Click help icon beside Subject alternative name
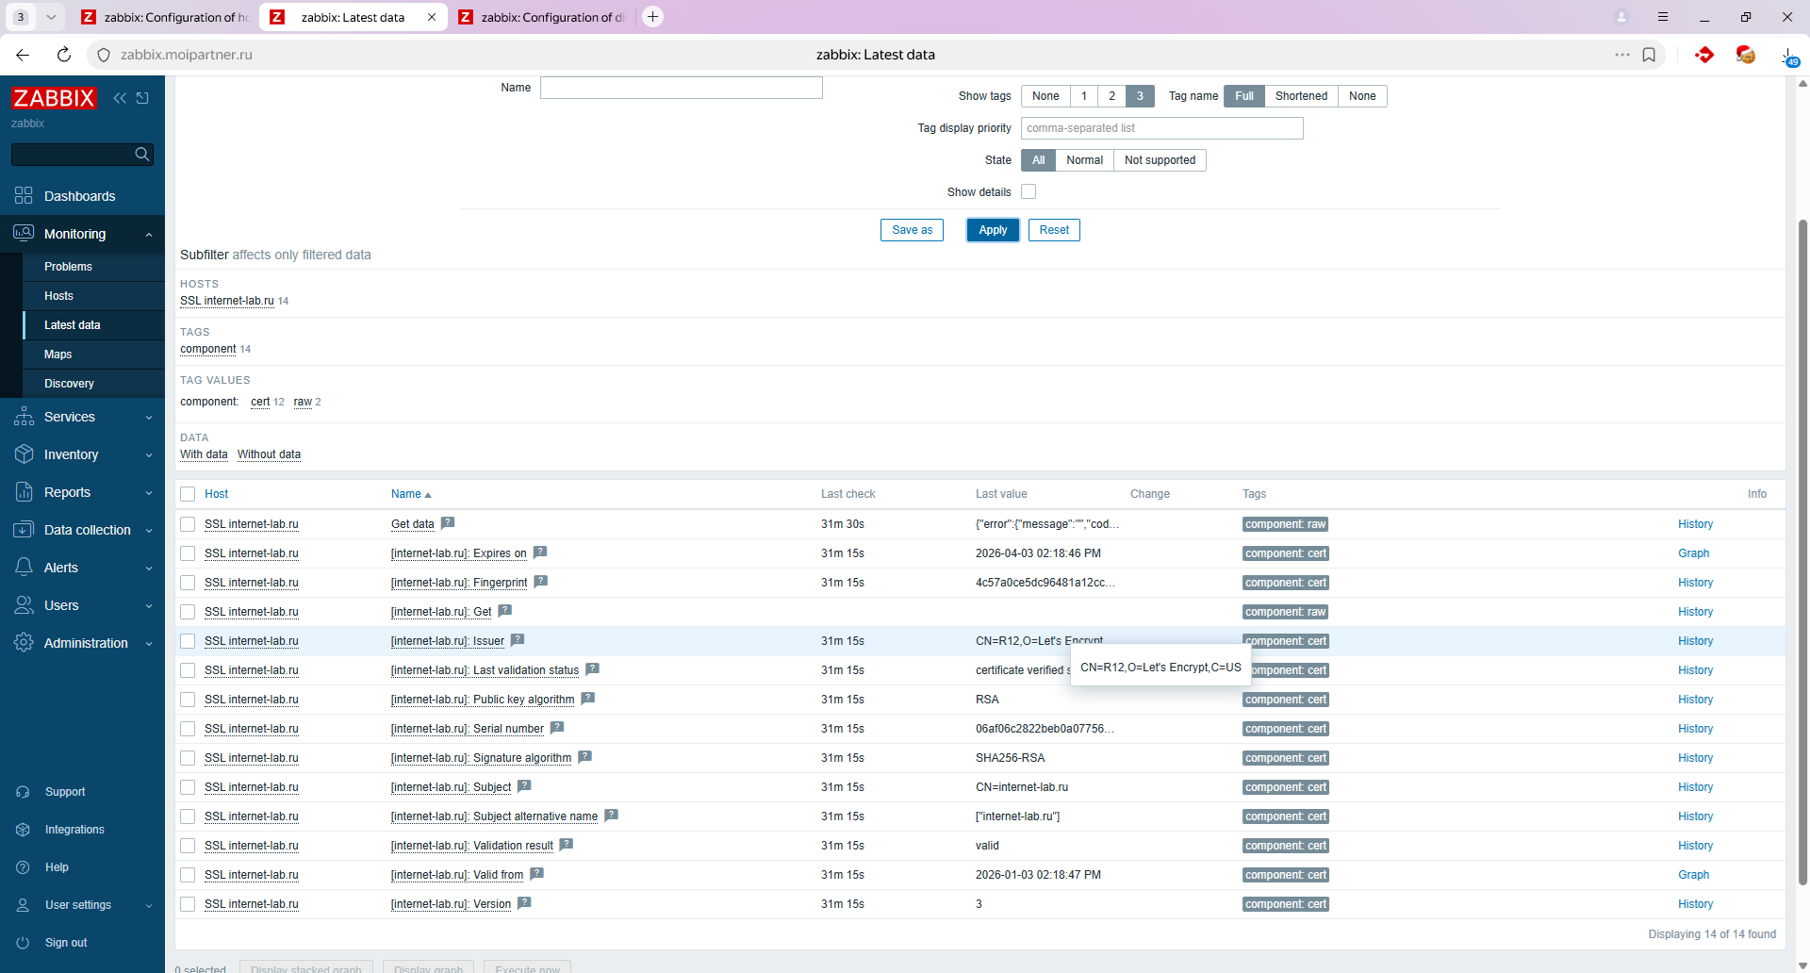The image size is (1810, 973). 611,816
